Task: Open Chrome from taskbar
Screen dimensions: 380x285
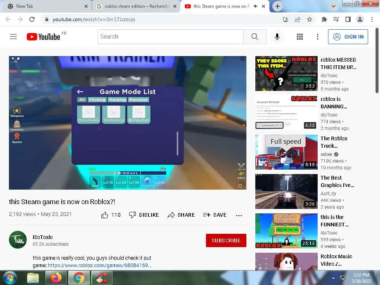Action: coord(79,278)
